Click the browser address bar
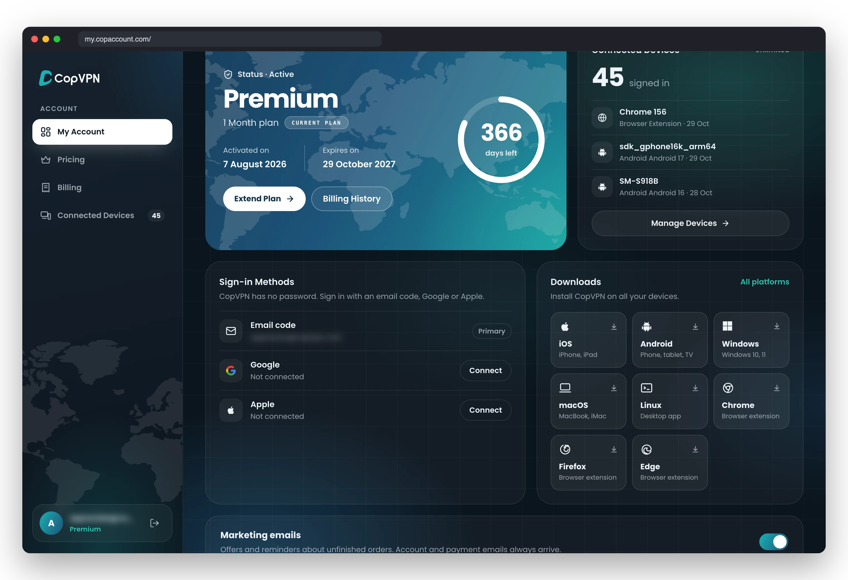The image size is (848, 580). 230,39
